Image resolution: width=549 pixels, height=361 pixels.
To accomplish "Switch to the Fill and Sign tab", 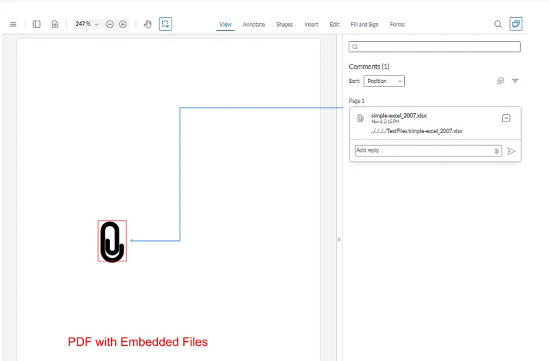I will pyautogui.click(x=364, y=25).
